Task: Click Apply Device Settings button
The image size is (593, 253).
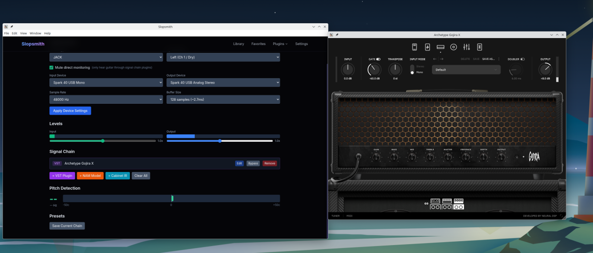Action: [70, 111]
